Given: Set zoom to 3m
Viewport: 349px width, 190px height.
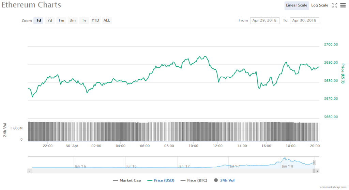Looking at the screenshot, I should pyautogui.click(x=73, y=20).
